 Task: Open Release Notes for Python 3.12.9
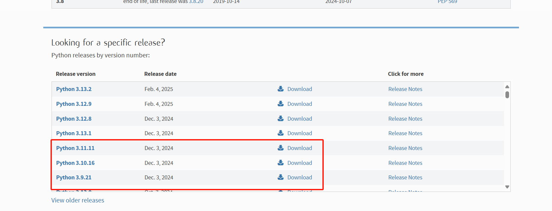pos(405,104)
